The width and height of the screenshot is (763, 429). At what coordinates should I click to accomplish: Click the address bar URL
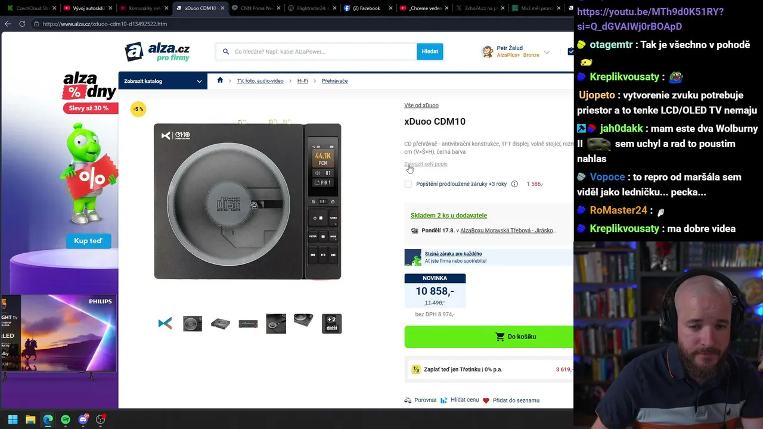pyautogui.click(x=105, y=24)
